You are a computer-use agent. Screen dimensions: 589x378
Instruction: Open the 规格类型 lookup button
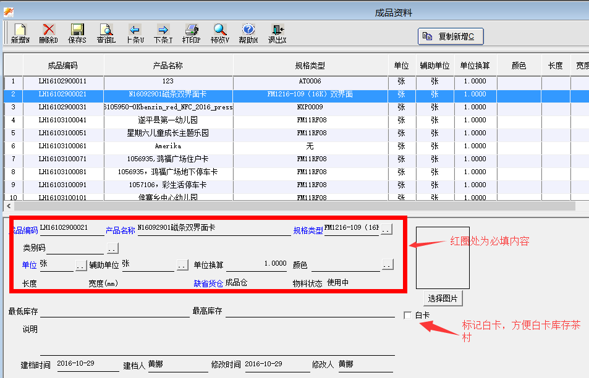[386, 229]
